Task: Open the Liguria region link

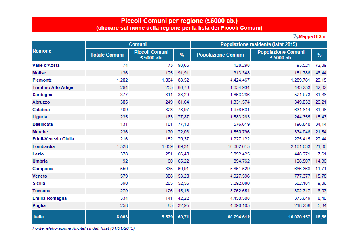Action: coord(40,117)
